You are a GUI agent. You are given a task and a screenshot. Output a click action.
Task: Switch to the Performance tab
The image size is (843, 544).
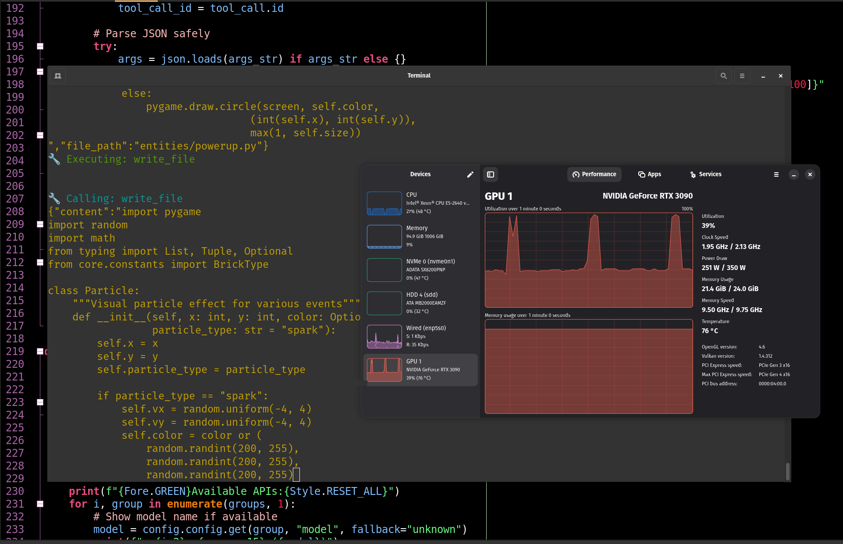594,174
